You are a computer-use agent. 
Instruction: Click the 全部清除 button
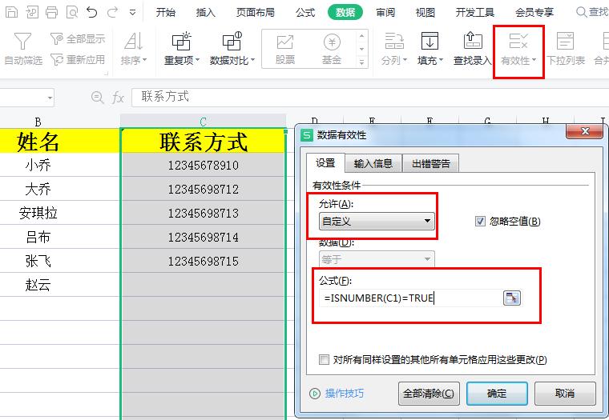[429, 394]
